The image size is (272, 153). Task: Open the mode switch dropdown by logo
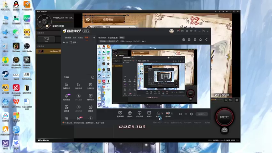(x=86, y=31)
